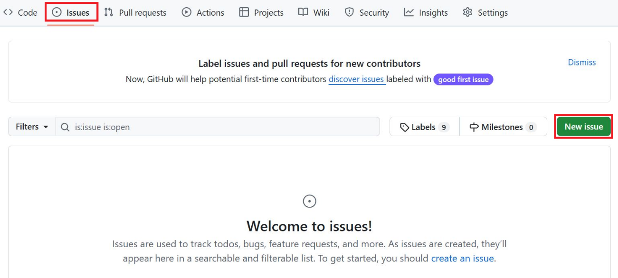
Task: Open Labels list button
Action: tap(425, 127)
